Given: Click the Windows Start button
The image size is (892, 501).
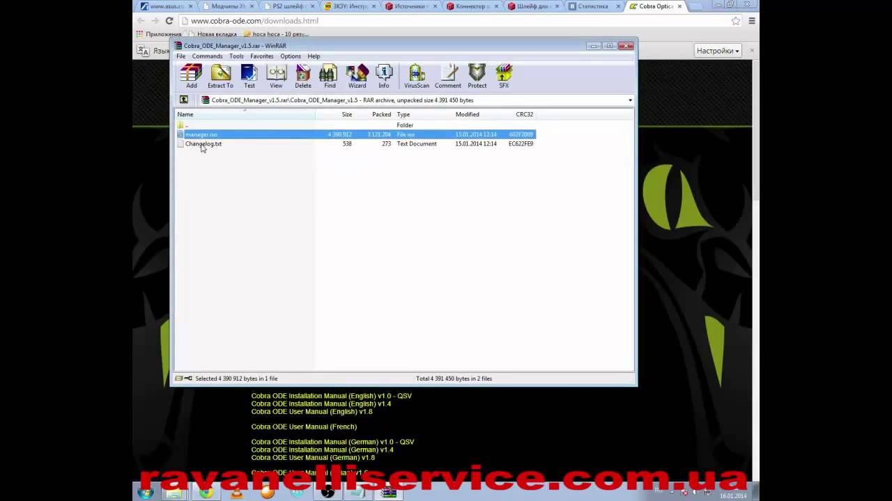Looking at the screenshot, I should pyautogui.click(x=145, y=492).
